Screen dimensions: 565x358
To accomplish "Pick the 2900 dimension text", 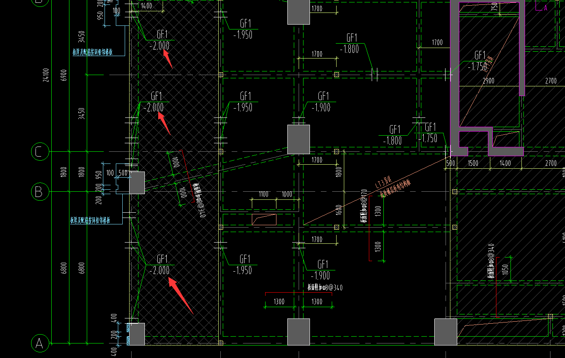I will click(x=488, y=81).
